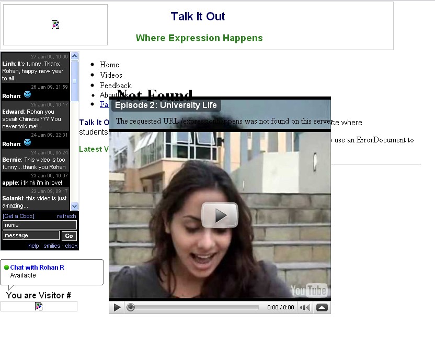Click into the chat message field

click(x=31, y=236)
